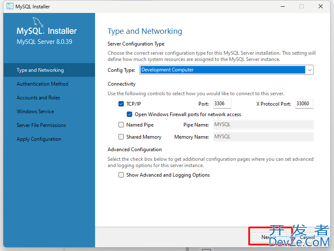
Task: Click the Cancel button
Action: coord(307,237)
